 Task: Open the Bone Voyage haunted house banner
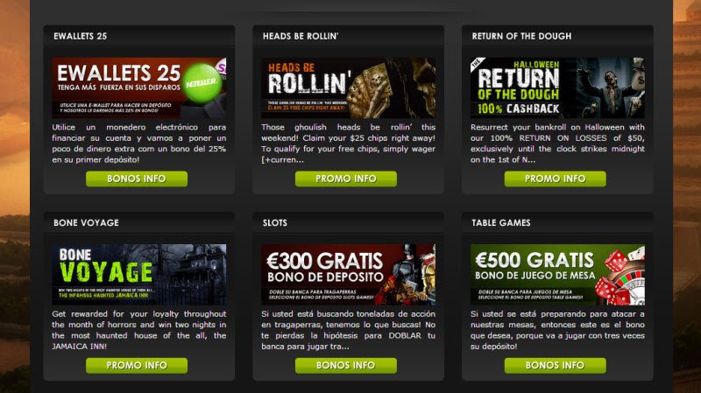(x=139, y=274)
